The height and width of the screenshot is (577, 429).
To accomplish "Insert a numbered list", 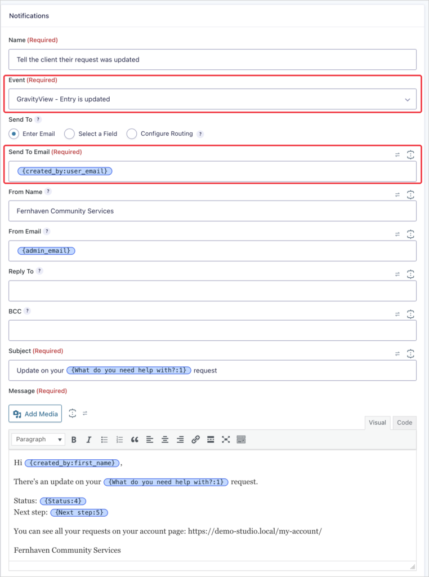I will (119, 440).
